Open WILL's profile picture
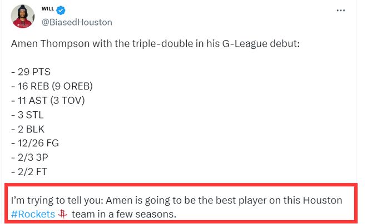The height and width of the screenshot is (224, 367). coord(23,17)
